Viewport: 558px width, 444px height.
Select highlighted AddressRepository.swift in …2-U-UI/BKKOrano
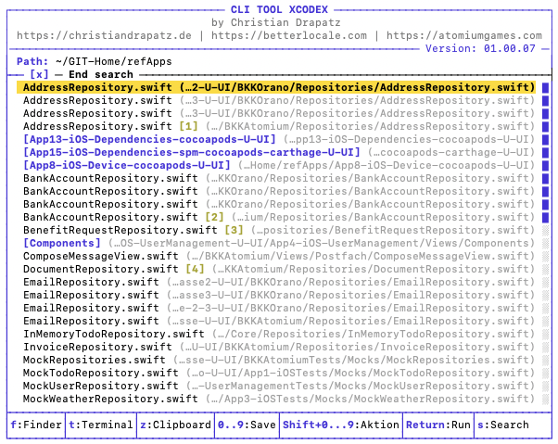click(276, 87)
